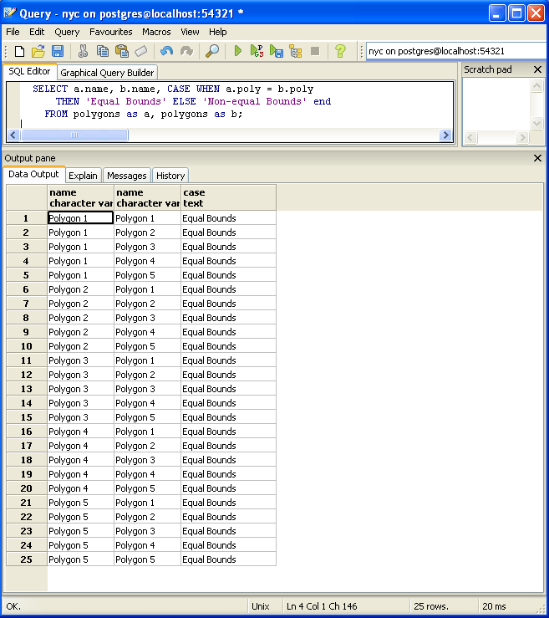
Task: Select row number 25 header
Action: point(27,559)
